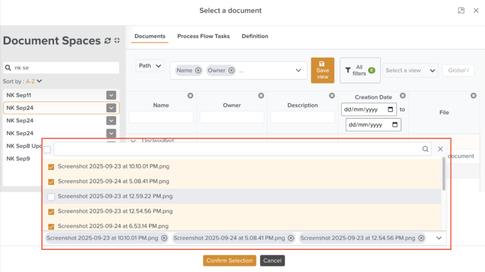Expand the NK Sep11 space dropdown arrow
Screen dimensions: 485x272
click(111, 95)
